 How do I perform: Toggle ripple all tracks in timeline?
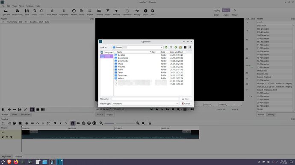89,123
